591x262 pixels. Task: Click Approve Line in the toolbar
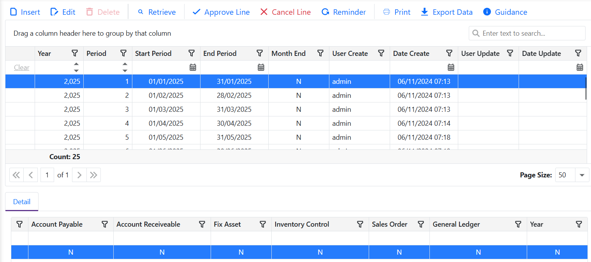222,12
